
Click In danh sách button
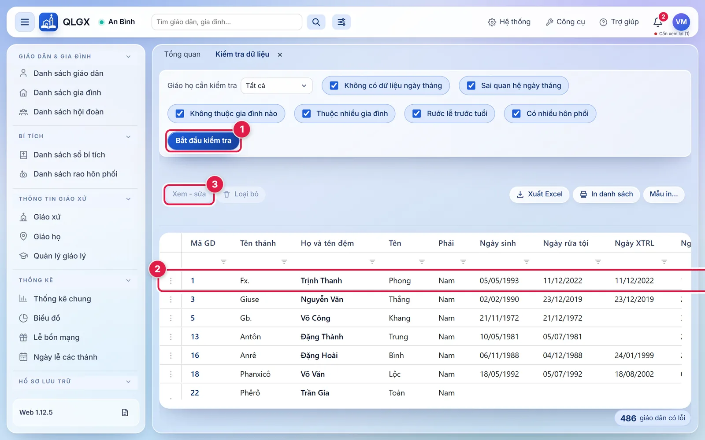(606, 194)
